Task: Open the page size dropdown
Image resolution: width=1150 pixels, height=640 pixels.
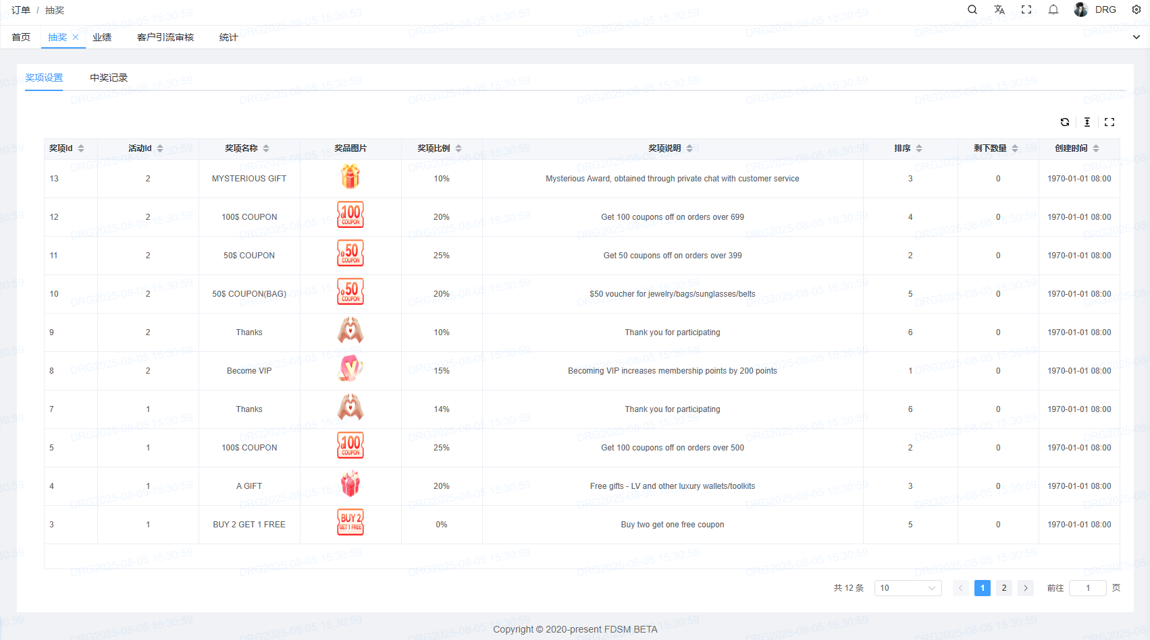Action: coord(908,588)
